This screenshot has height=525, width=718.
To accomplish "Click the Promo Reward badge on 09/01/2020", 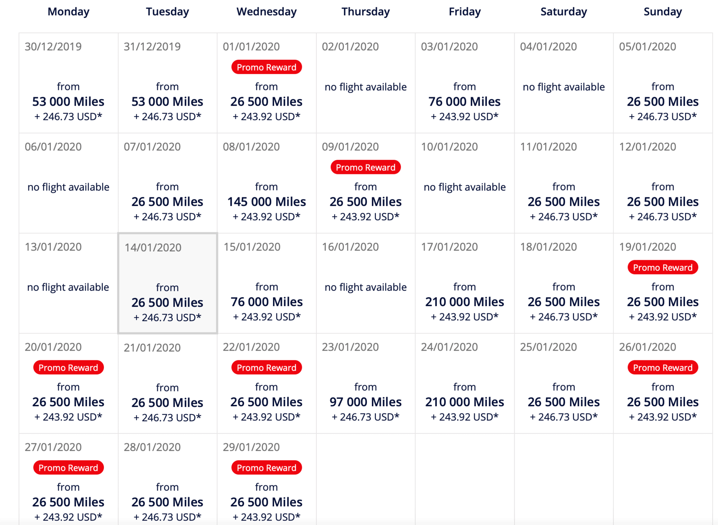I will (366, 167).
